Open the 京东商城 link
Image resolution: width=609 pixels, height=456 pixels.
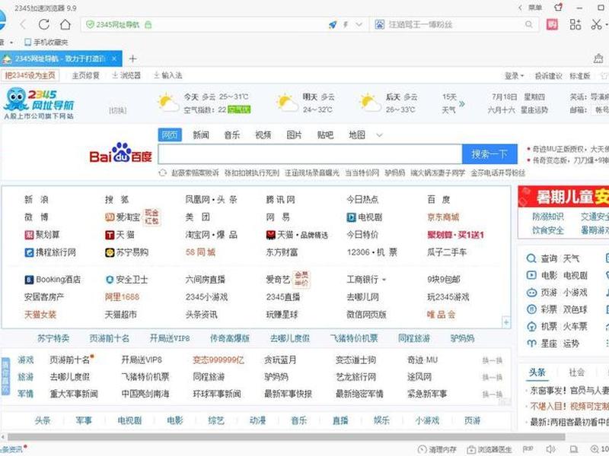pos(443,217)
